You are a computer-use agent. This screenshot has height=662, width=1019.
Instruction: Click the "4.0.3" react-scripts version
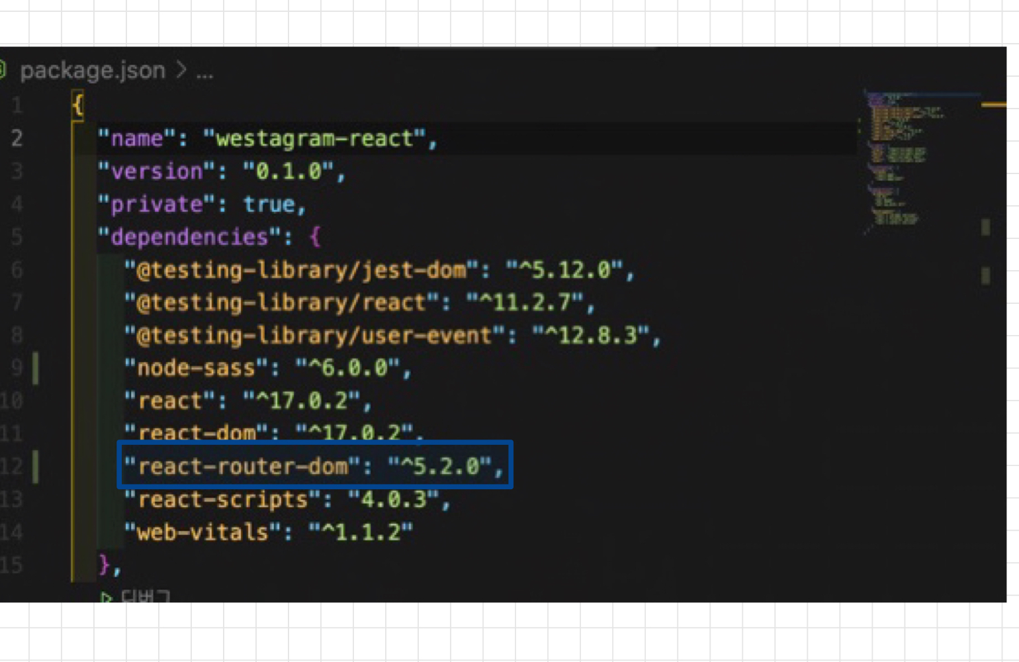click(x=394, y=499)
